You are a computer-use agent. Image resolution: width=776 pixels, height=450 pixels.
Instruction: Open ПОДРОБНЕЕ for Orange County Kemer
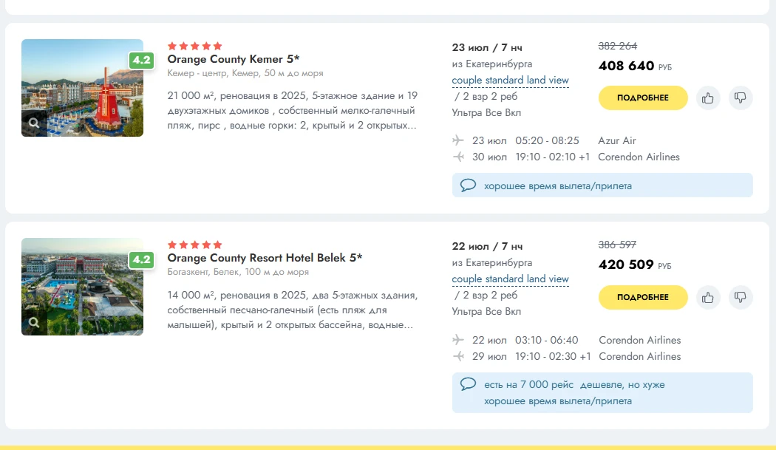[643, 98]
